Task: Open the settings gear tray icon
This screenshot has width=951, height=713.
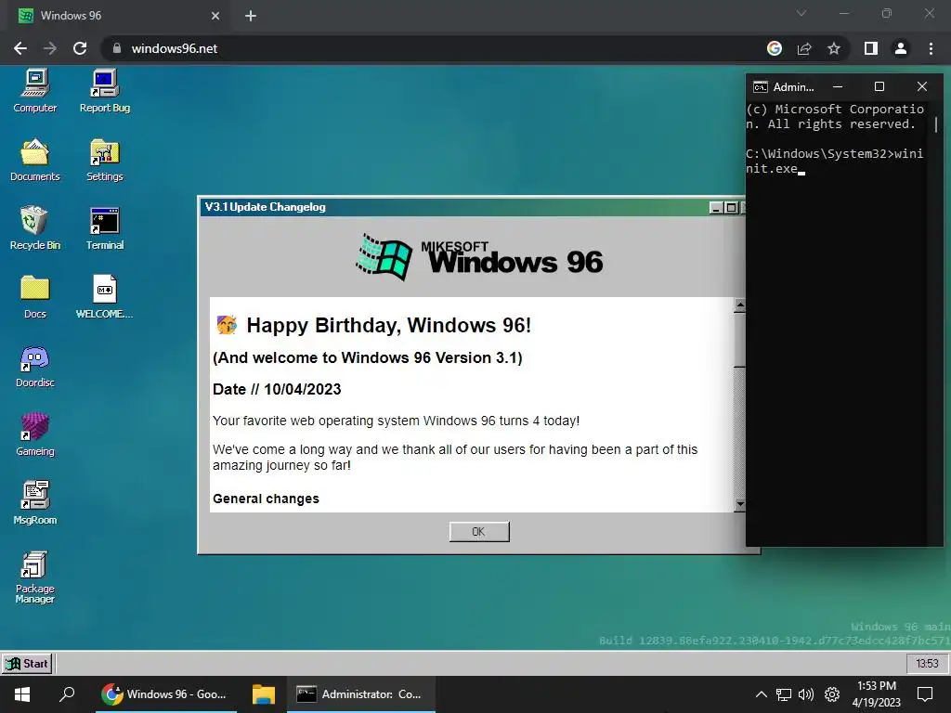Action: pyautogui.click(x=832, y=694)
